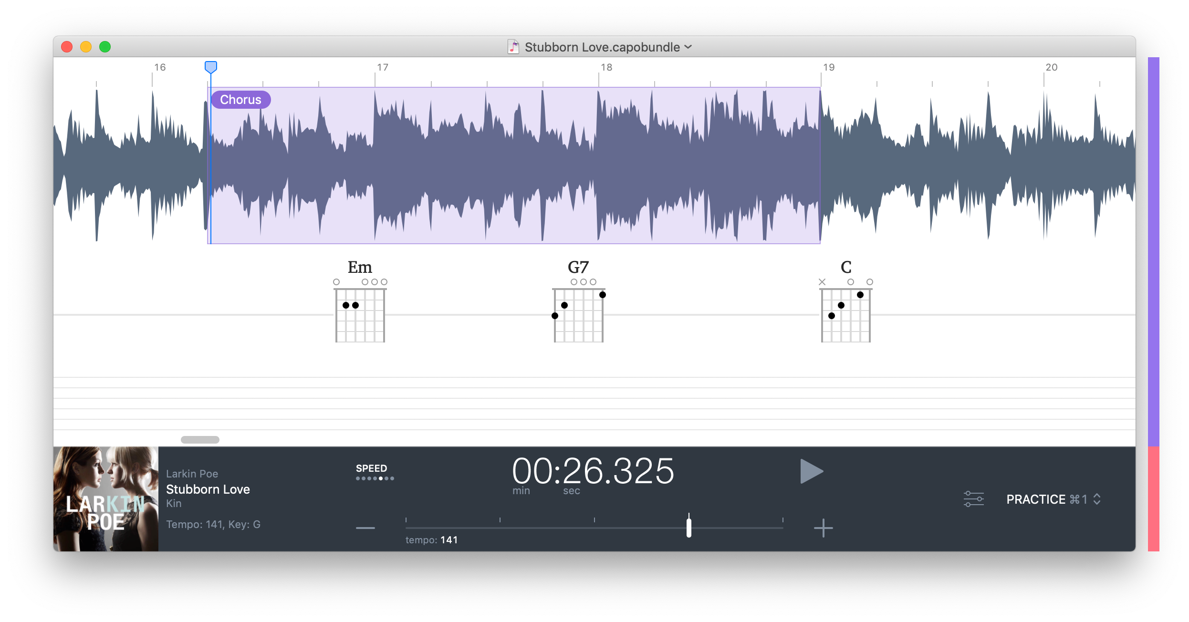Viewport: 1189px width, 622px height.
Task: Click the minus tempo decrease icon
Action: point(365,528)
